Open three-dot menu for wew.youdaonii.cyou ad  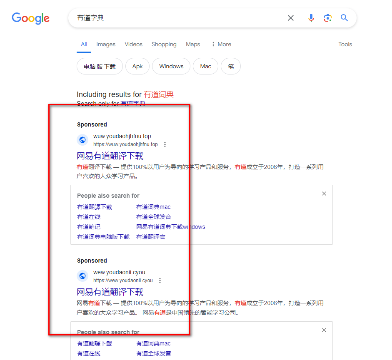click(160, 281)
